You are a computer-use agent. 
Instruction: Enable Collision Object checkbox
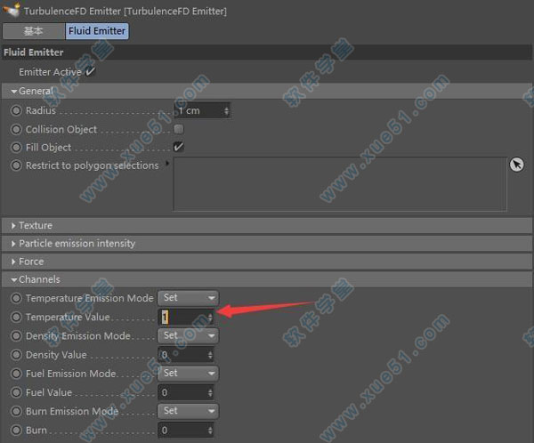click(179, 129)
